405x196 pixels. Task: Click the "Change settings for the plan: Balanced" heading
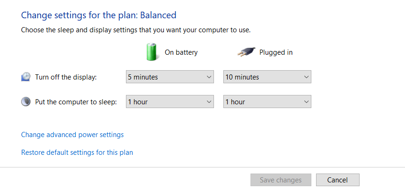point(99,15)
